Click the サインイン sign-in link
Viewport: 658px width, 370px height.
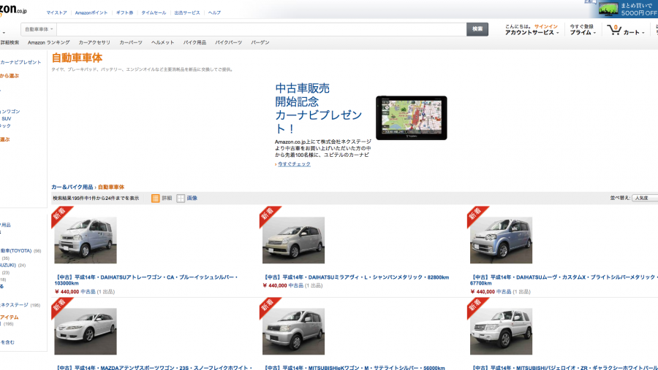[545, 26]
